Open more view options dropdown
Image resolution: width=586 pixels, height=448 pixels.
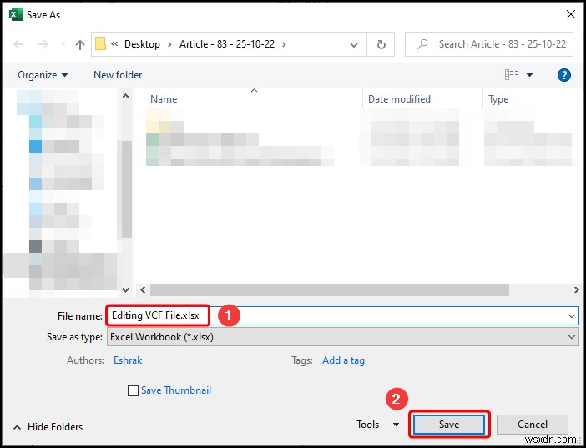529,75
